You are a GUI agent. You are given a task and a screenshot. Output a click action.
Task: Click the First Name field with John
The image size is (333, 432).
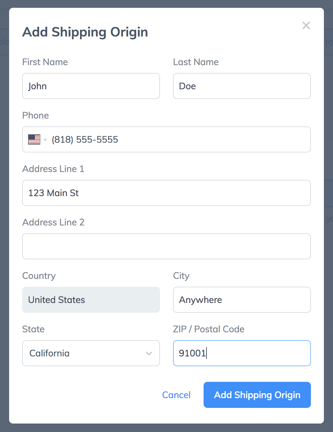(x=91, y=86)
